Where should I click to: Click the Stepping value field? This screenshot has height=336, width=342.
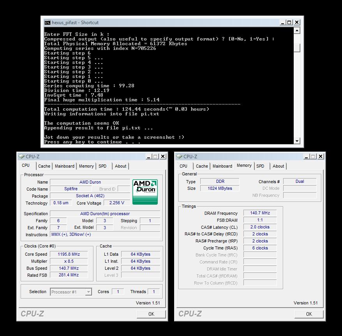point(150,221)
